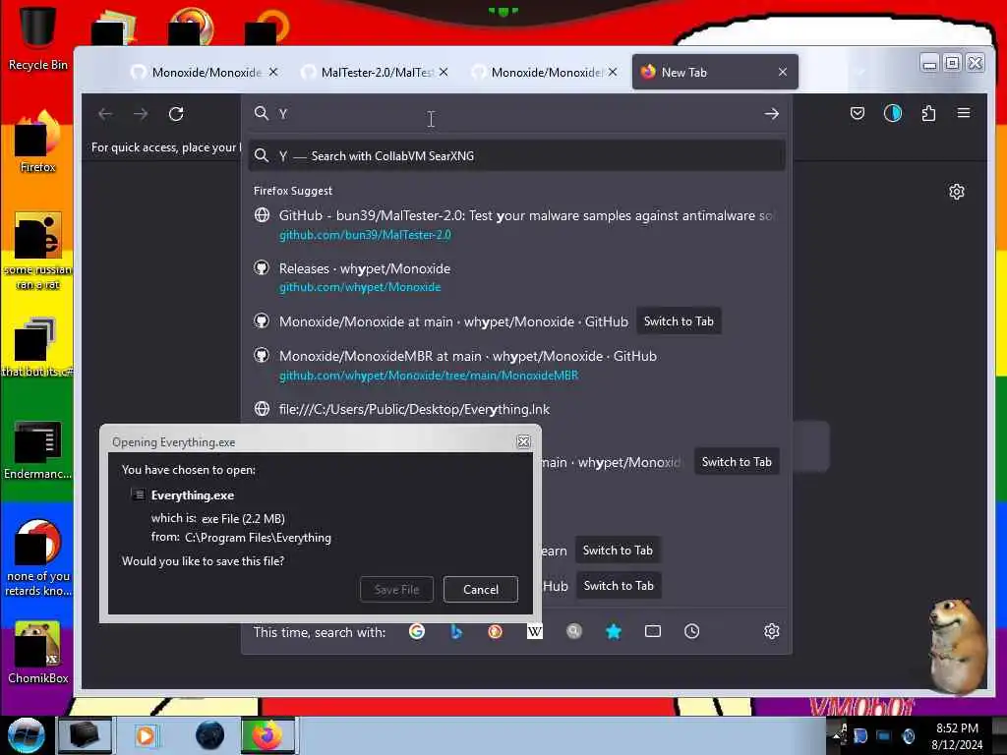1007x755 pixels.
Task: Select 'Y — Search with CollabVM SearXNG' suggestion
Action: click(517, 156)
